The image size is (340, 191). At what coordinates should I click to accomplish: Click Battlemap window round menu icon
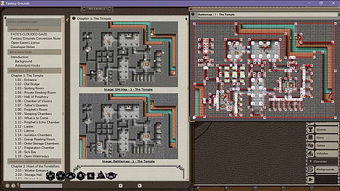(x=193, y=14)
